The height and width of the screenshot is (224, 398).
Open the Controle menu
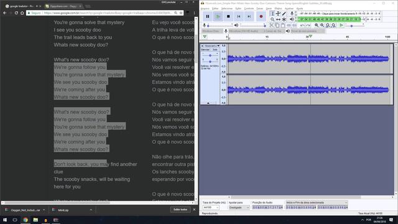click(x=249, y=8)
